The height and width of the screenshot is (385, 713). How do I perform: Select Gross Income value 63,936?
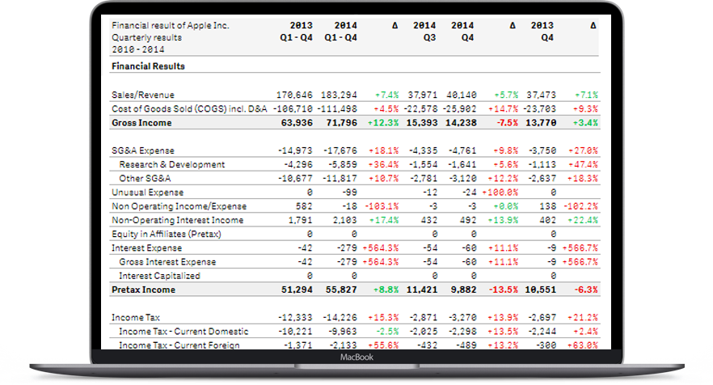click(x=297, y=122)
